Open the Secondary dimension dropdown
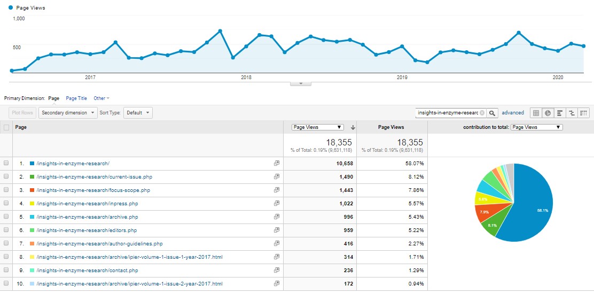This screenshot has width=594, height=293. tap(68, 113)
